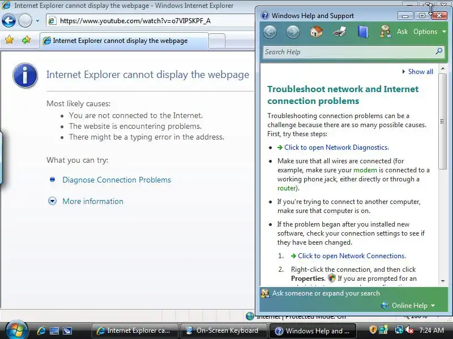Click Show Desktop Quick Launch icon
Image resolution: width=453 pixels, height=339 pixels.
click(54, 331)
